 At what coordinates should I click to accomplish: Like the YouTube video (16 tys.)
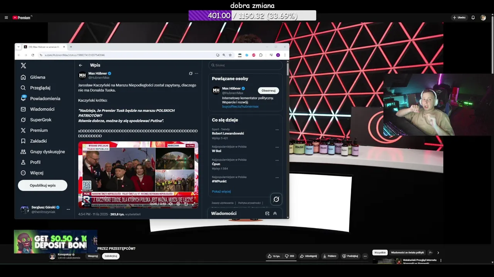pos(274,256)
